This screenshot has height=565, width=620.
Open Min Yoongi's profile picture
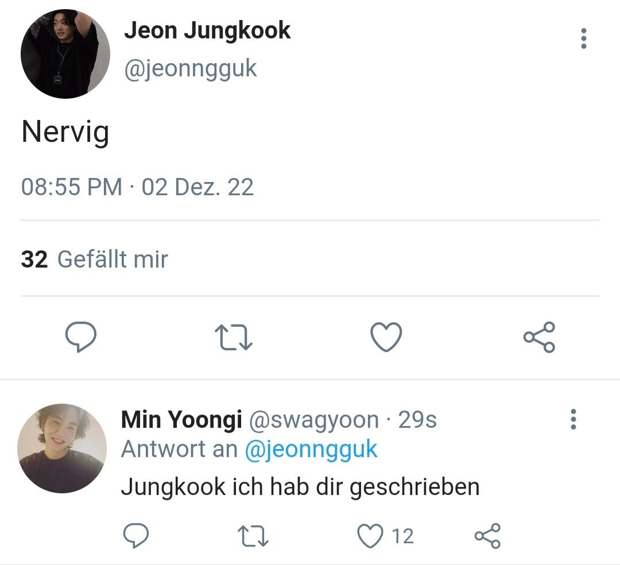[x=62, y=448]
